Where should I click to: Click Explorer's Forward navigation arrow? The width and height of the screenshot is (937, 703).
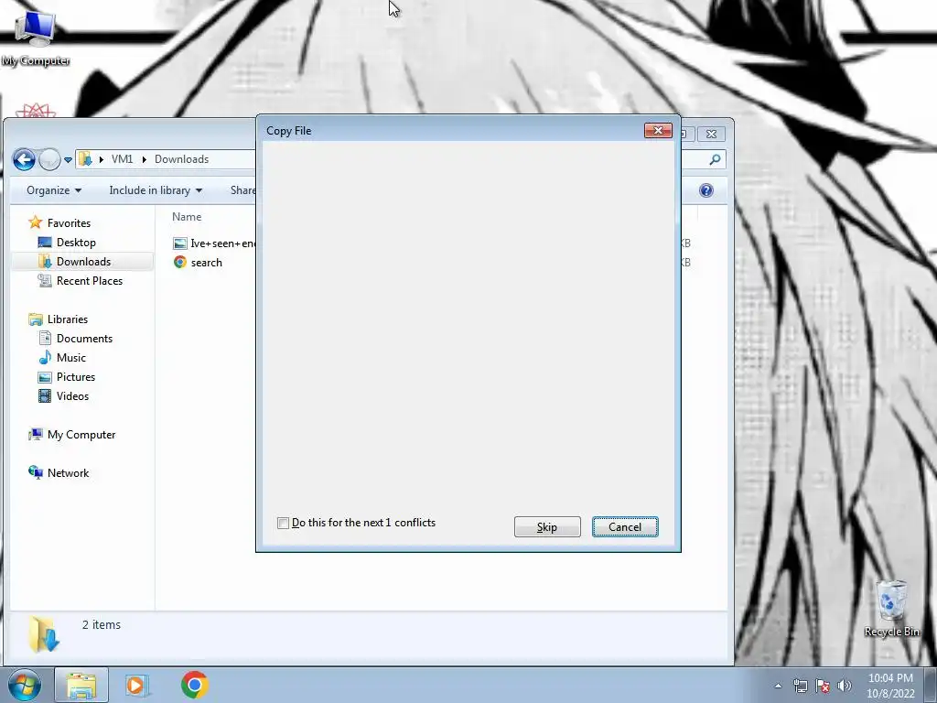point(49,159)
